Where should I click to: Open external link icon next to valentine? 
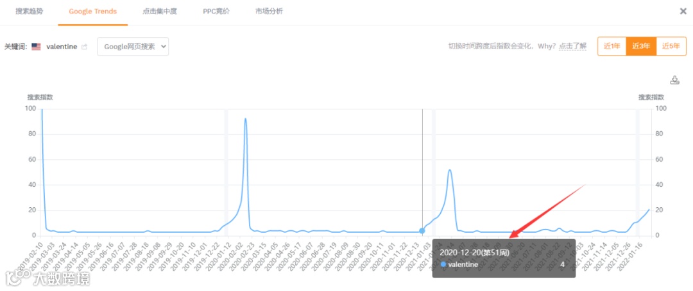click(85, 46)
